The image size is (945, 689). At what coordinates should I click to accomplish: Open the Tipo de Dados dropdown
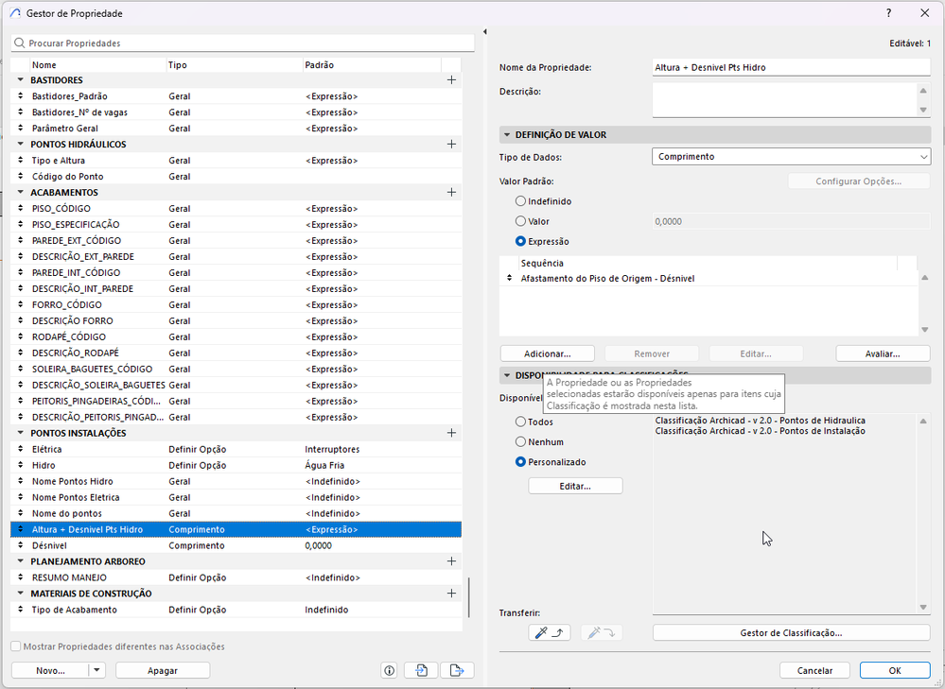(x=792, y=157)
